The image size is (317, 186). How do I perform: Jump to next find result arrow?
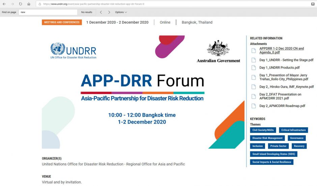109,12
